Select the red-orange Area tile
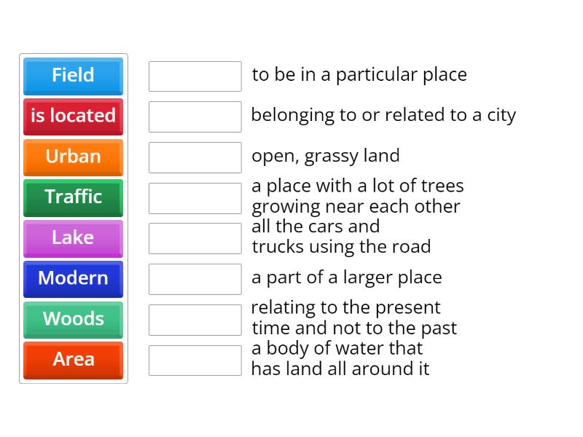Viewport: 583px width, 437px height. point(74,361)
